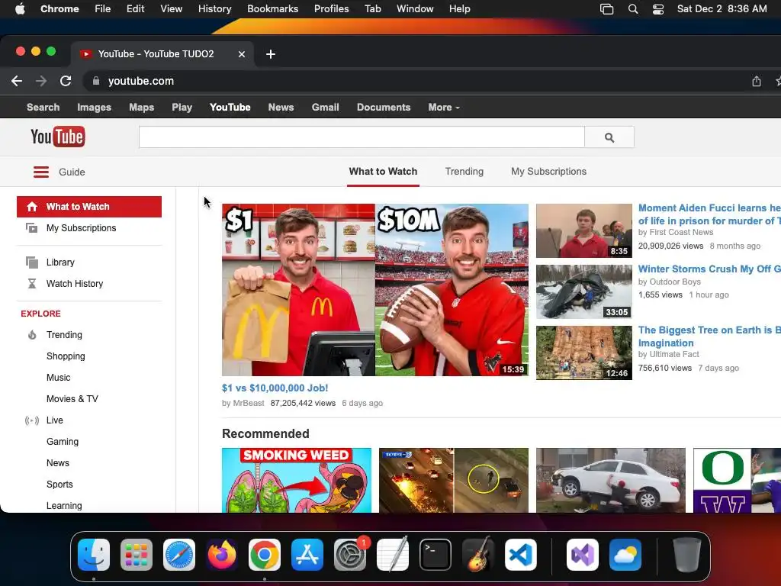Image resolution: width=781 pixels, height=586 pixels.
Task: Open Terminal from the dock
Action: (435, 555)
